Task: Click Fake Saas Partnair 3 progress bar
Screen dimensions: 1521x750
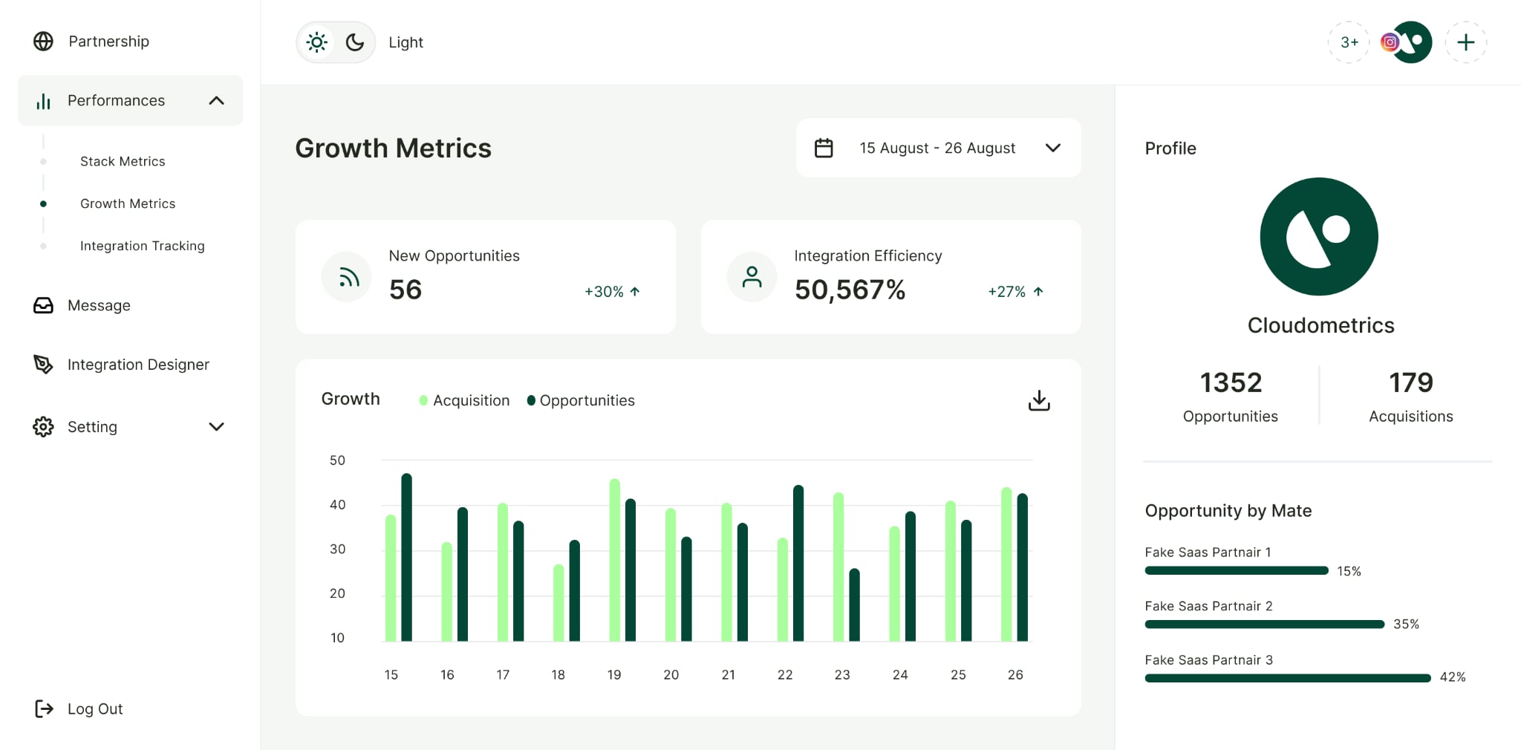Action: (1287, 678)
